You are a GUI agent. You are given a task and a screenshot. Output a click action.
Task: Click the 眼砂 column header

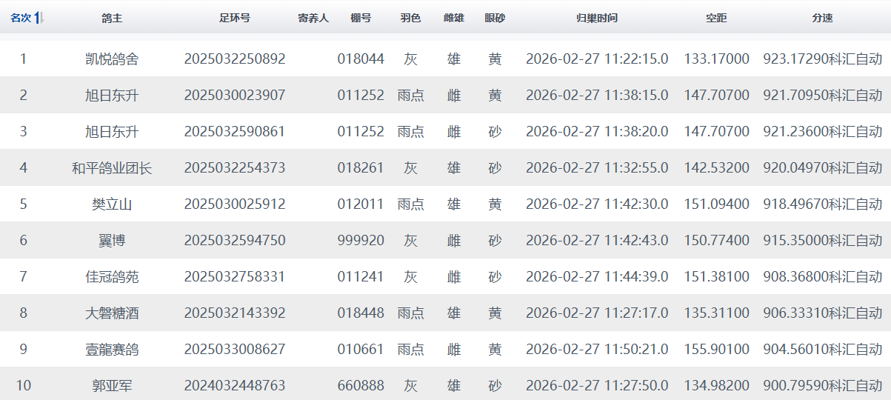click(x=495, y=18)
